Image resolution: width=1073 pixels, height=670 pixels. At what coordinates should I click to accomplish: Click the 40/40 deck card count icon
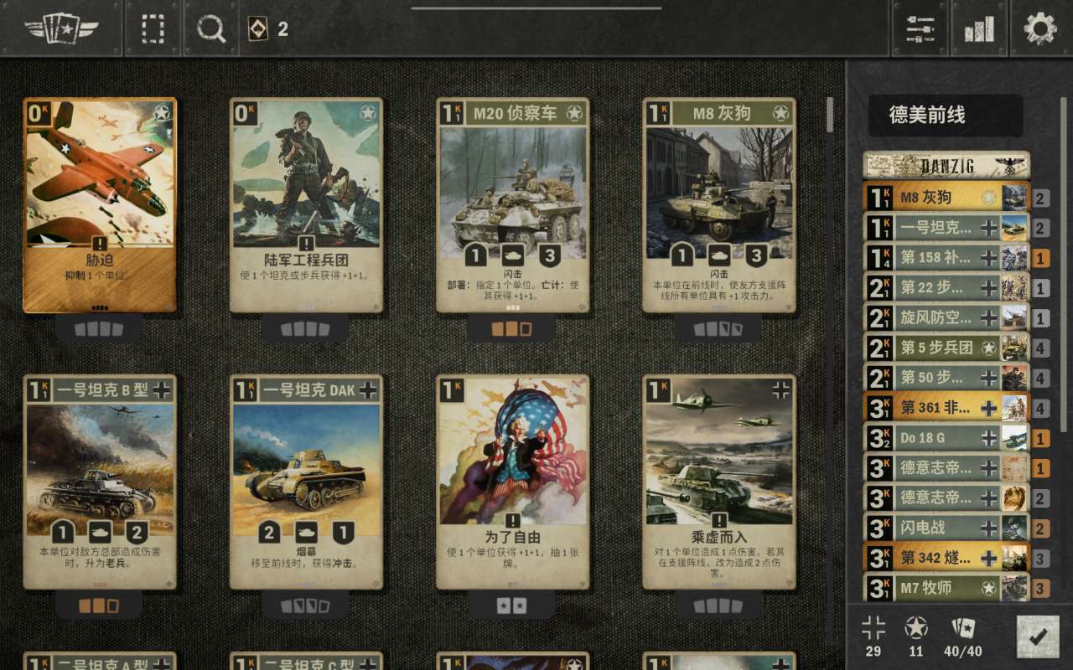coord(962,636)
